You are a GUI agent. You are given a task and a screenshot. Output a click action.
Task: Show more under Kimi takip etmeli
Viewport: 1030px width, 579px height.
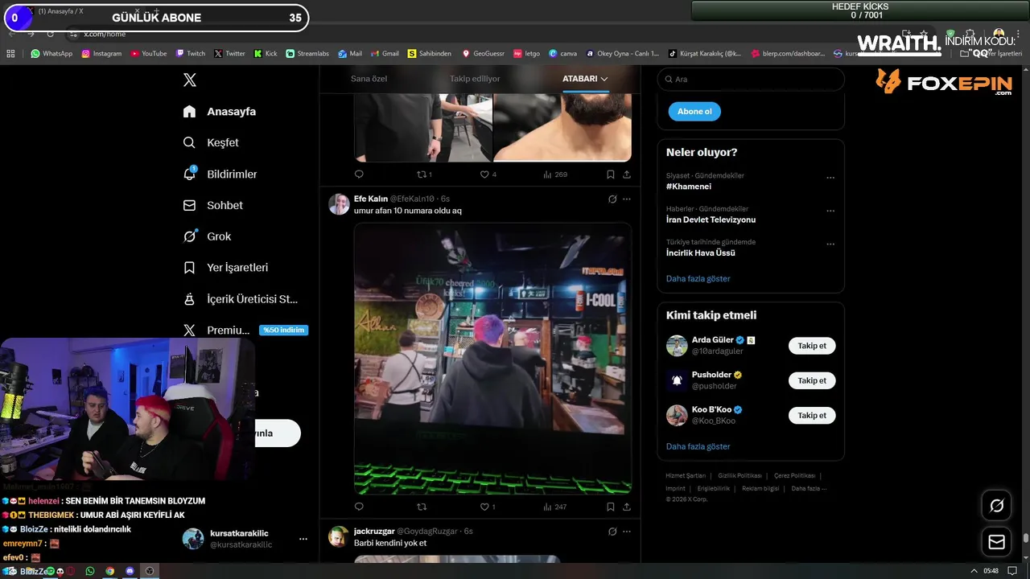[698, 446]
